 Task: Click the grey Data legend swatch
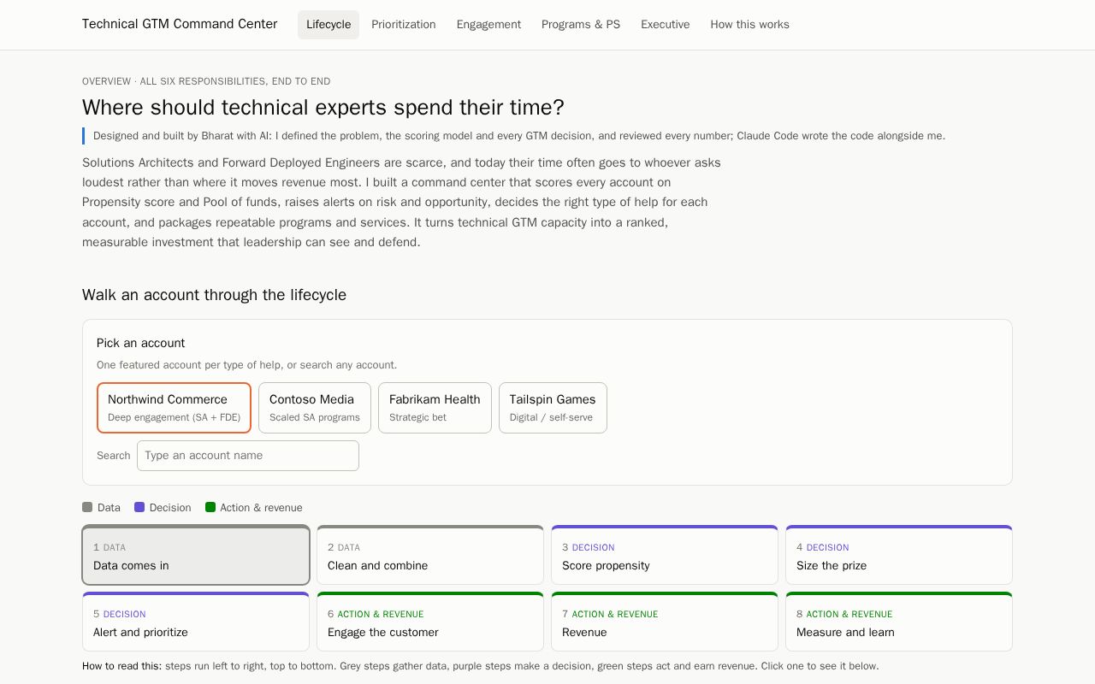(87, 507)
